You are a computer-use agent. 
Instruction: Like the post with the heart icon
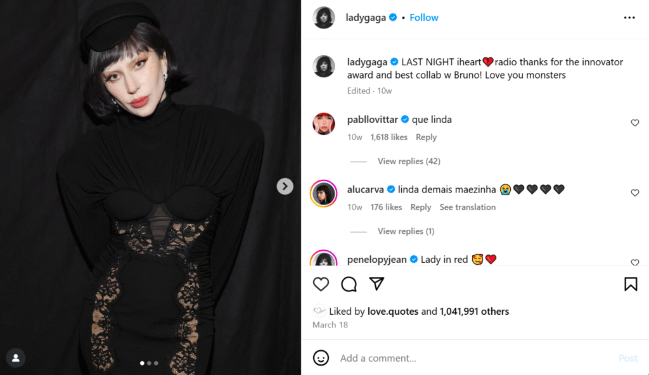[321, 284]
